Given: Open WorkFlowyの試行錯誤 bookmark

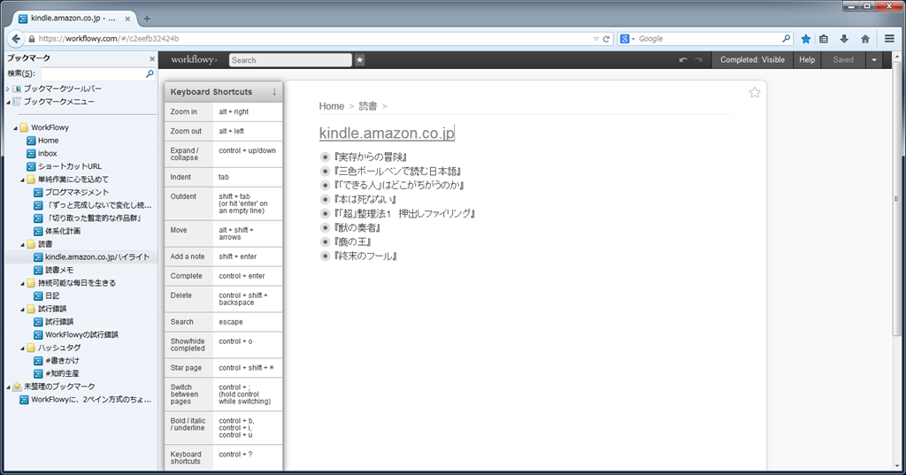Looking at the screenshot, I should pos(81,334).
